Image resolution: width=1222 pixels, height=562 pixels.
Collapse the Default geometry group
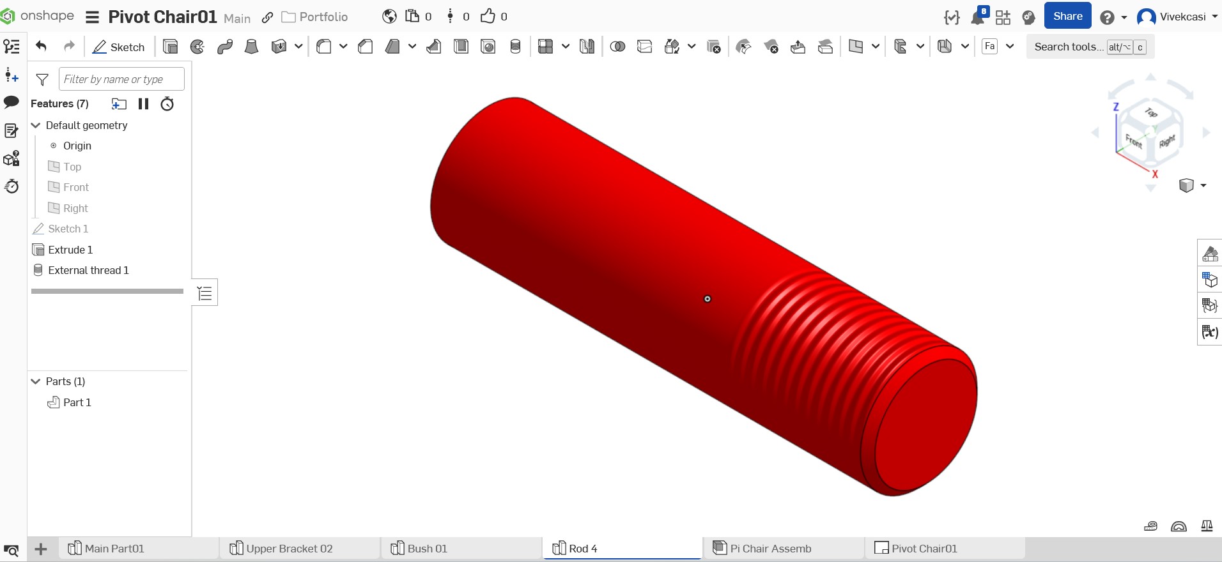pyautogui.click(x=36, y=125)
